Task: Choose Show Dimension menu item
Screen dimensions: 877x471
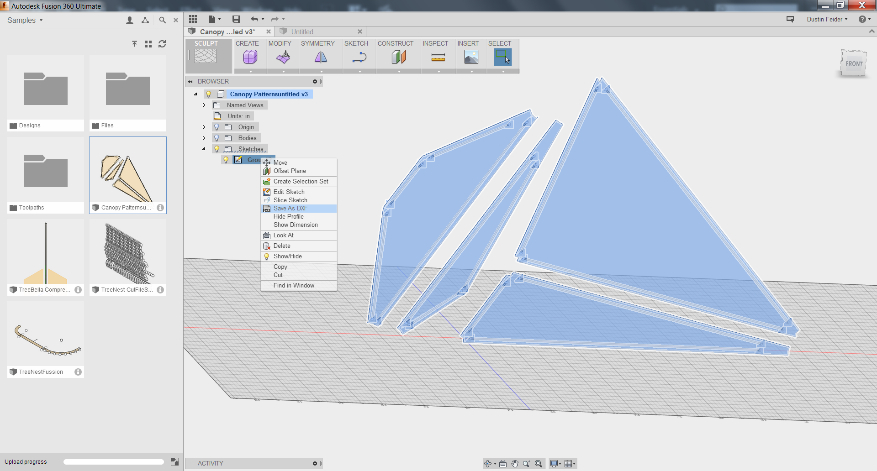Action: (299, 225)
